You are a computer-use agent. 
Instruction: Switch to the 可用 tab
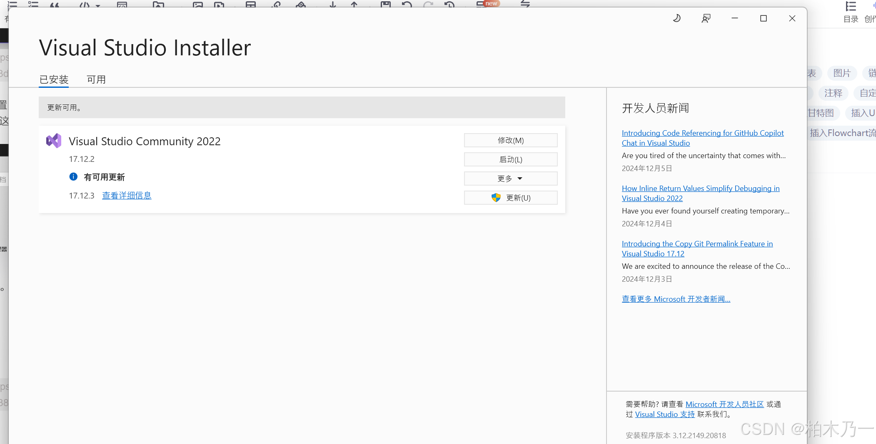tap(96, 79)
